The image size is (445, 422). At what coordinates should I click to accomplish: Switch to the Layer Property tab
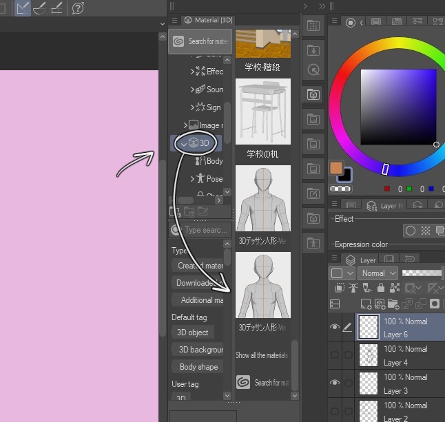(385, 206)
